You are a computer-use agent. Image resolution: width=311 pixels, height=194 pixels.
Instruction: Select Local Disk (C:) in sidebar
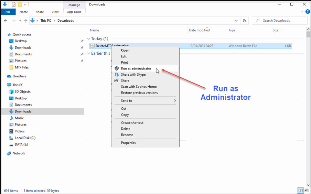click(25, 138)
